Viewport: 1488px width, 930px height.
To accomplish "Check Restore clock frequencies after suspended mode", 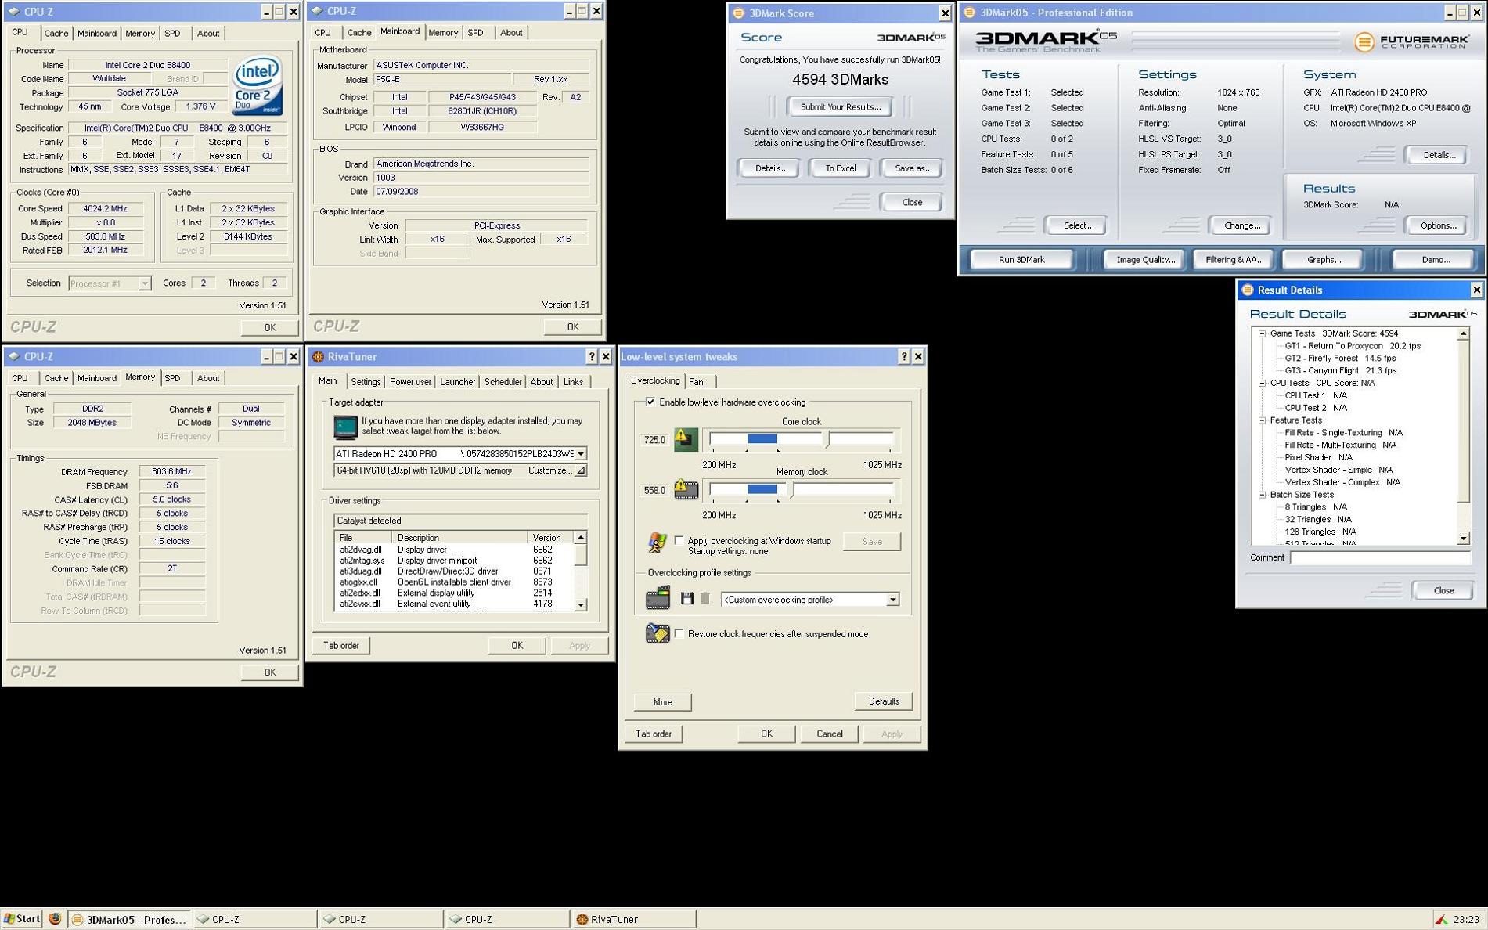I will tap(679, 633).
